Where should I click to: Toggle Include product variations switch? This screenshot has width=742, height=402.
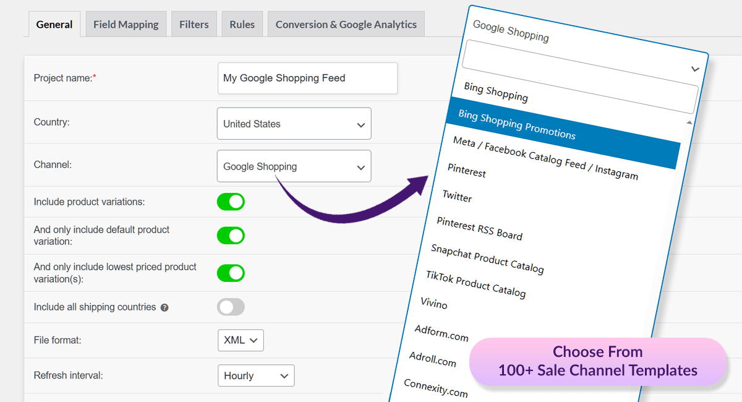[x=231, y=202]
